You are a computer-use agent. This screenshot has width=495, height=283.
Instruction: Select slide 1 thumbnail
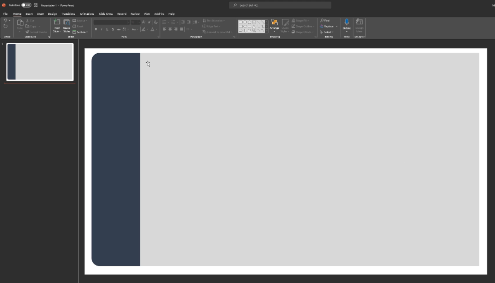(x=40, y=62)
